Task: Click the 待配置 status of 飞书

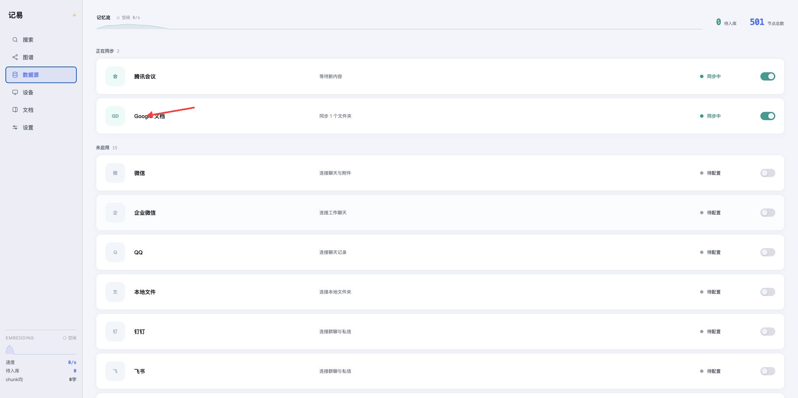Action: [710, 371]
